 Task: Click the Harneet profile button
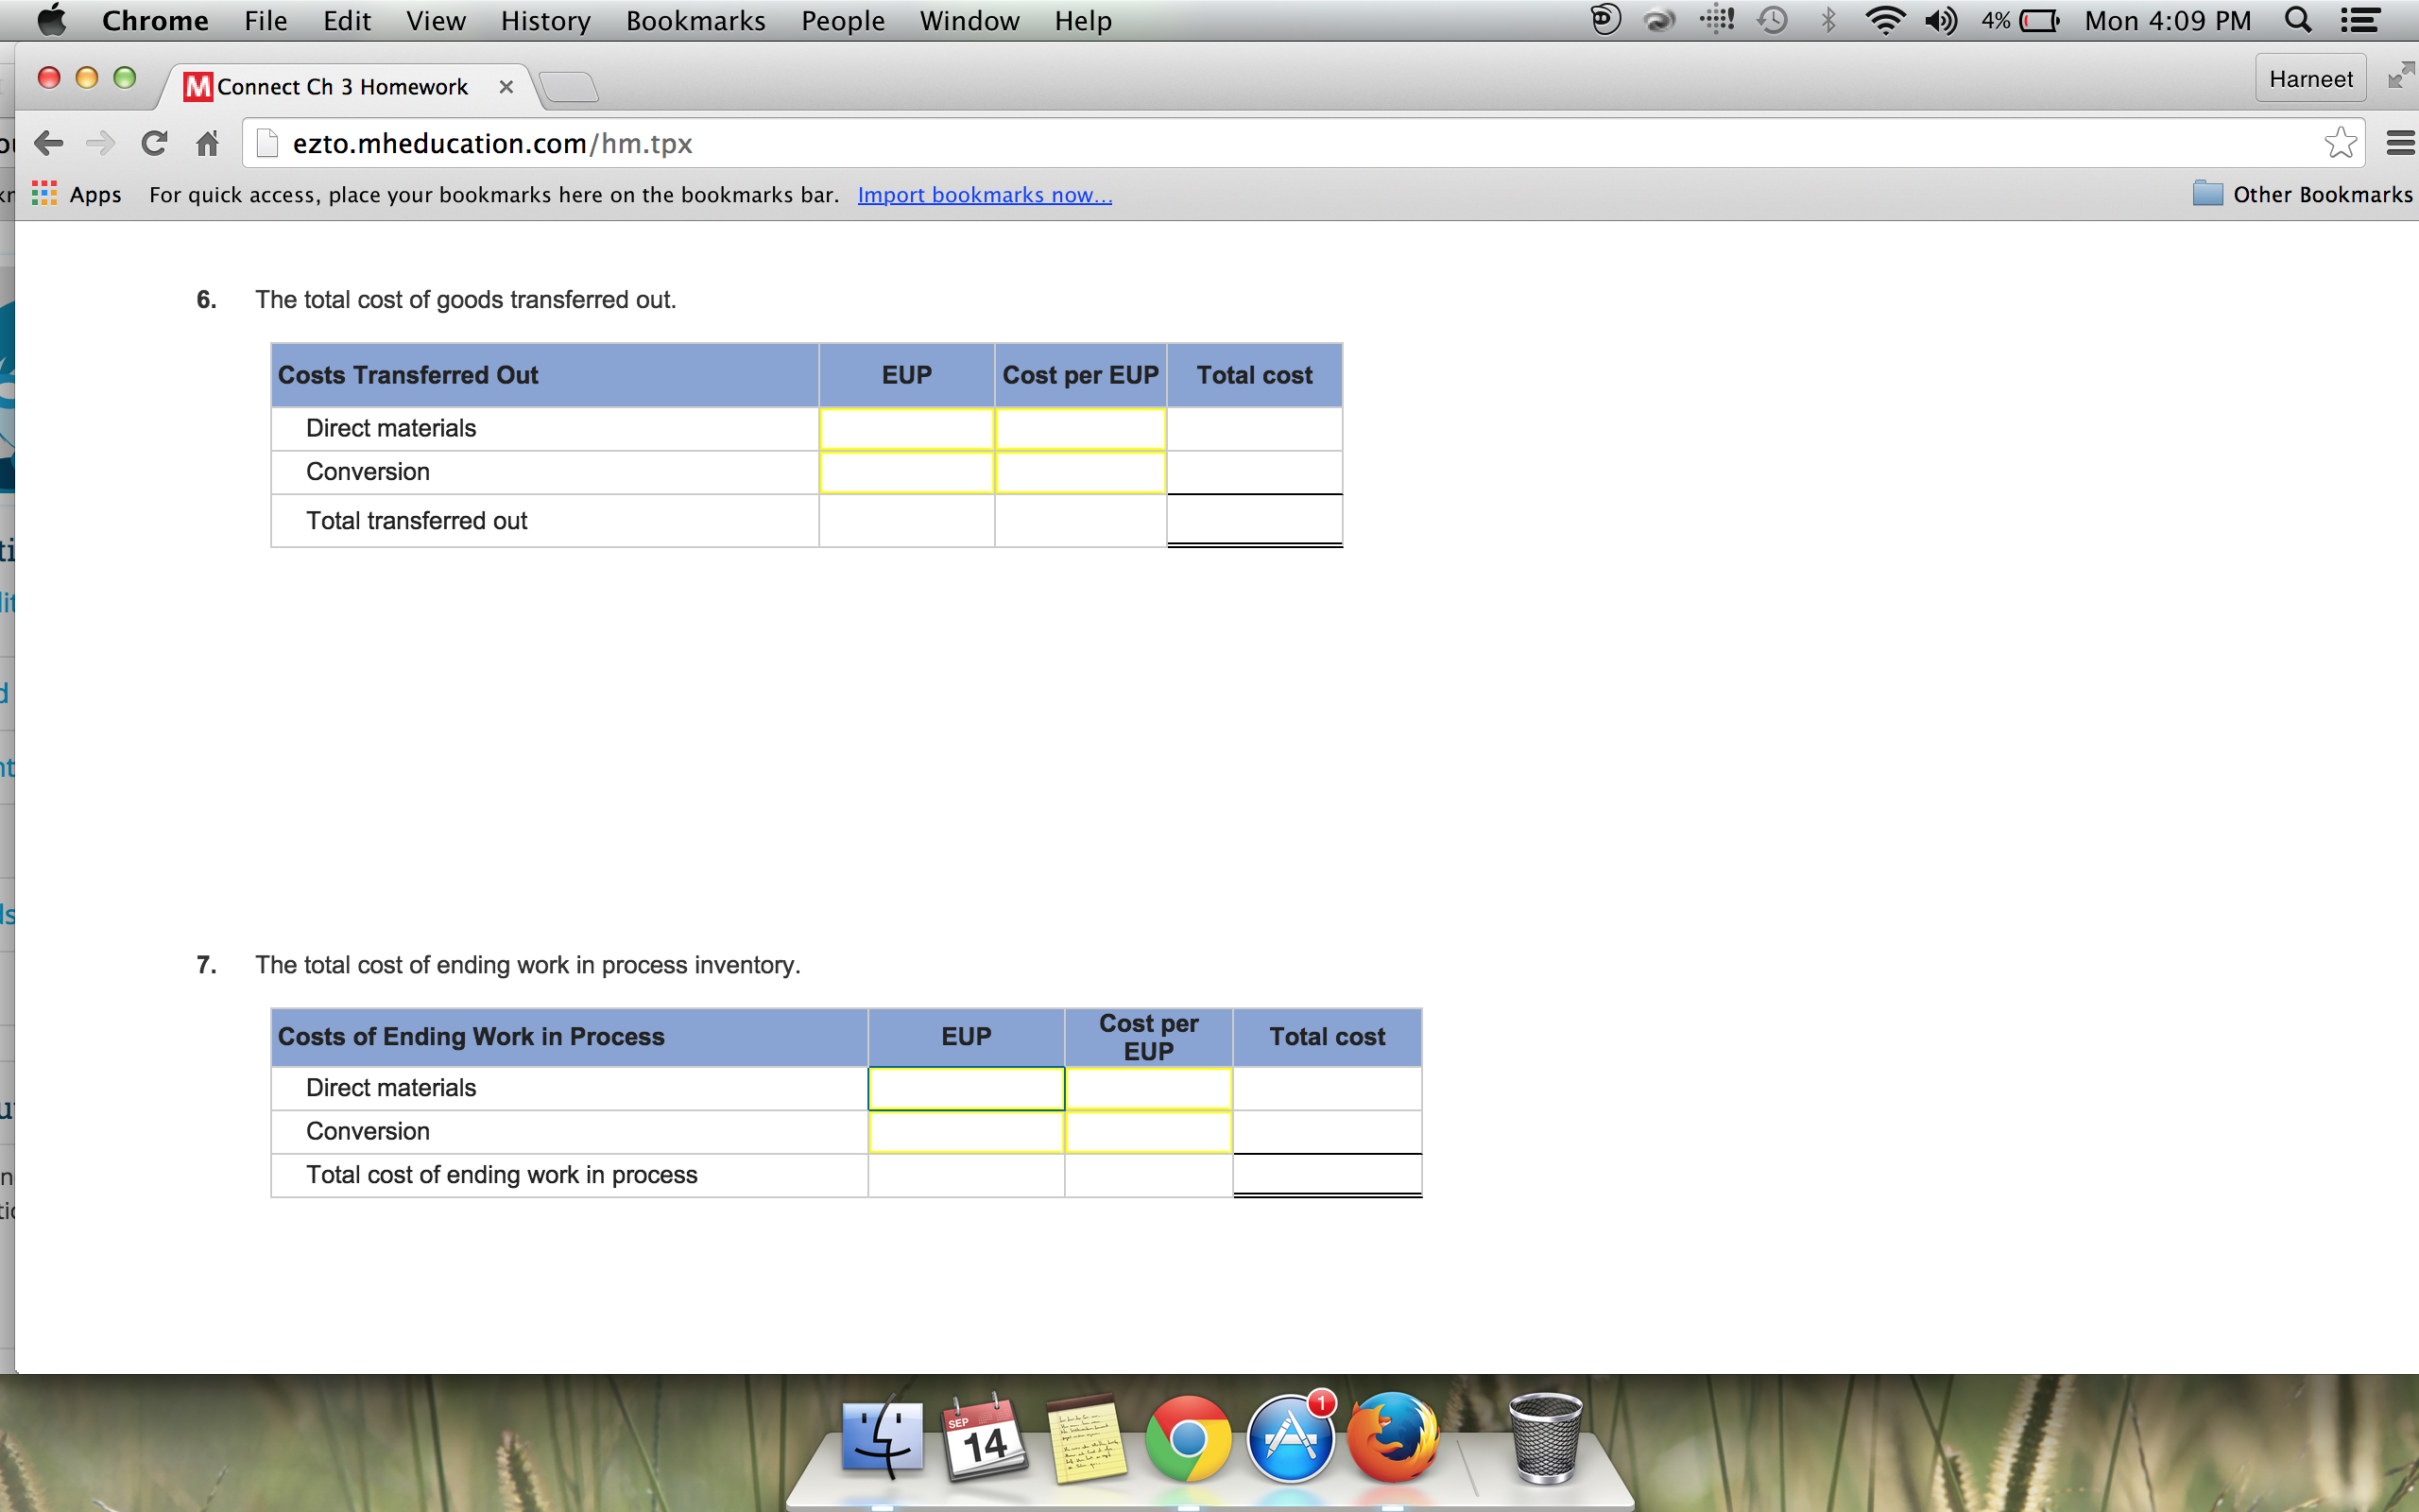point(2309,79)
